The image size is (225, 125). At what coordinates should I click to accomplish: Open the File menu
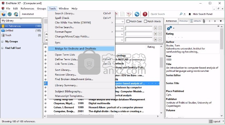8,8
